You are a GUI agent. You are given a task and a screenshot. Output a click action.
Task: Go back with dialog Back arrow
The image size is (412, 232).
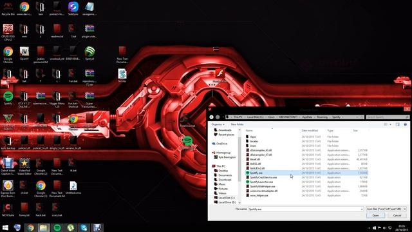click(212, 117)
